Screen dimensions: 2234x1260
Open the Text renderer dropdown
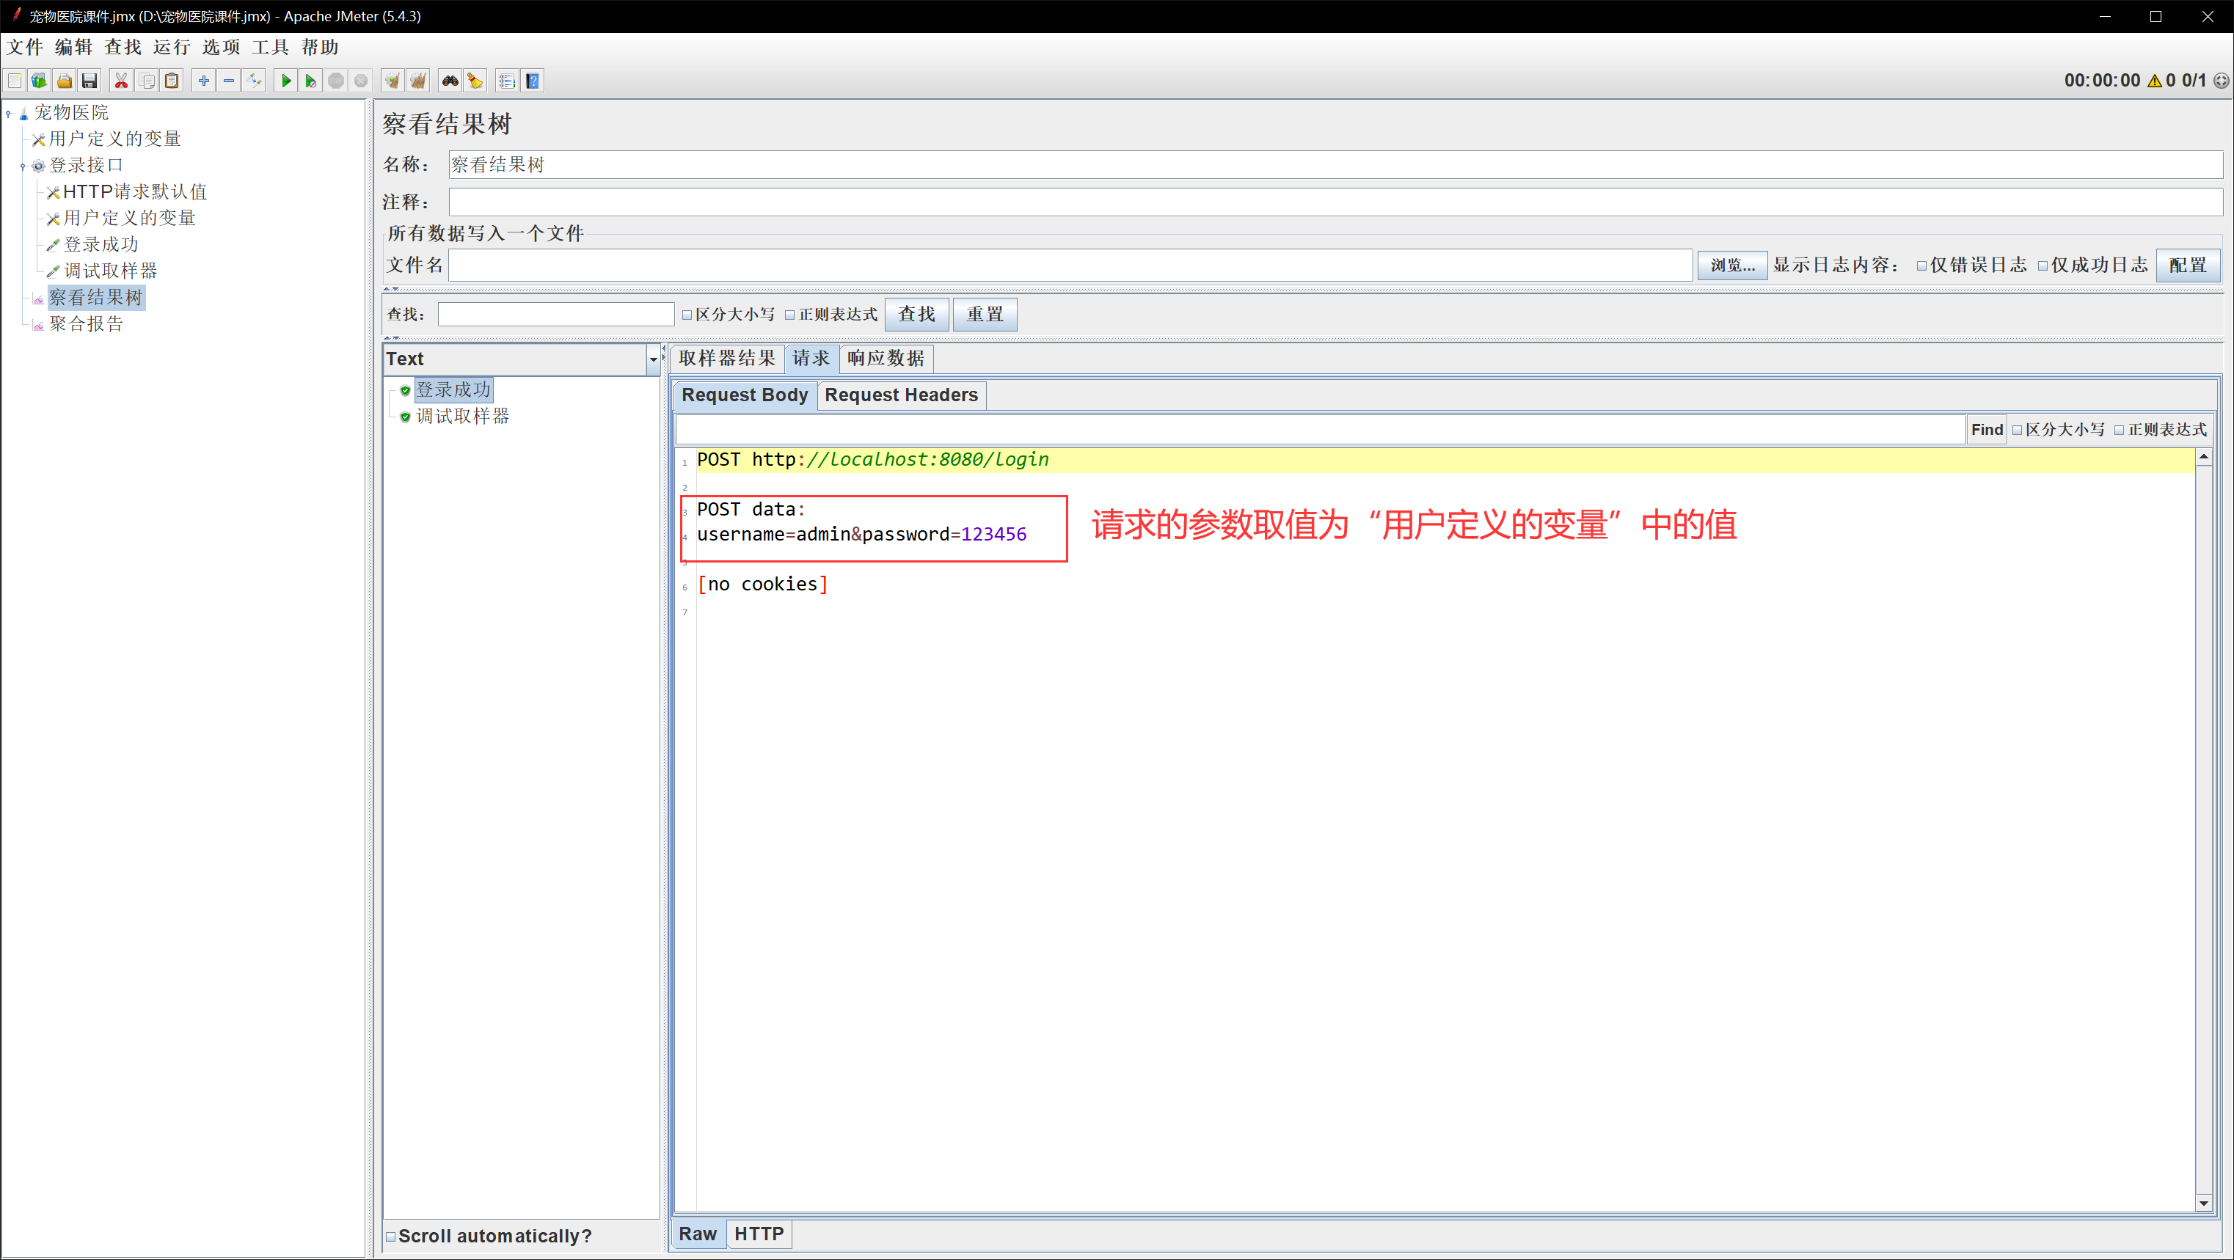click(653, 359)
